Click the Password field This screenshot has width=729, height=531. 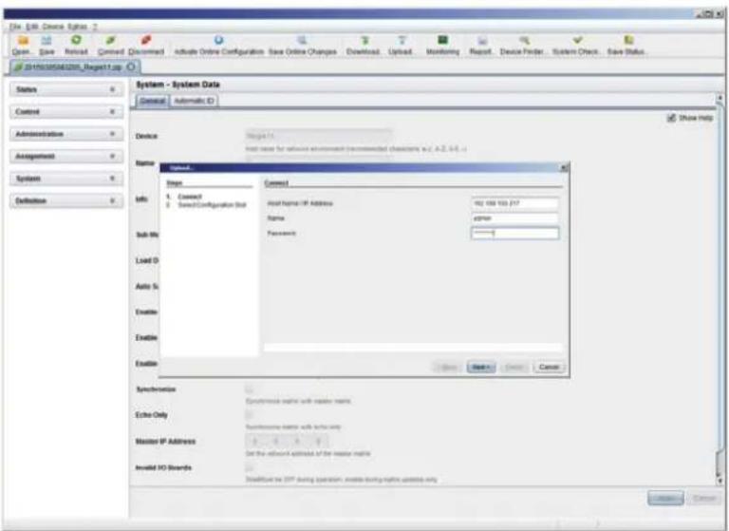[x=515, y=233]
